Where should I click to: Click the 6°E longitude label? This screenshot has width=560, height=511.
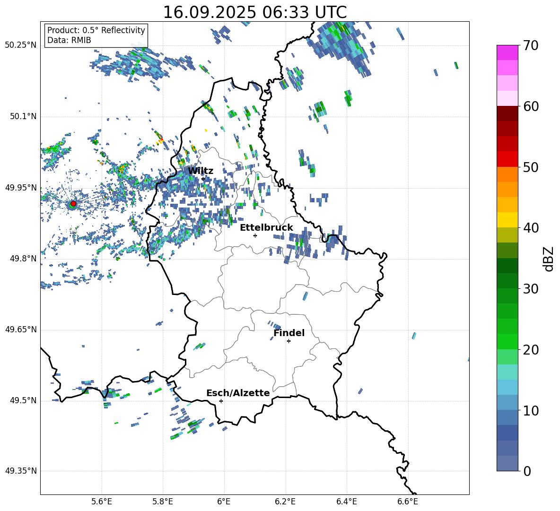224,502
